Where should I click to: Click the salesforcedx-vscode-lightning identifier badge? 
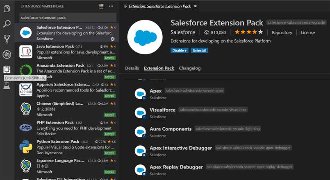point(228,129)
